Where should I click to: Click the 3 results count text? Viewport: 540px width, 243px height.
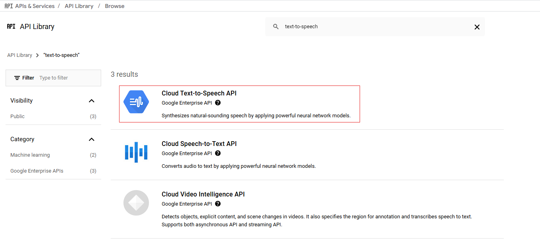coord(124,74)
